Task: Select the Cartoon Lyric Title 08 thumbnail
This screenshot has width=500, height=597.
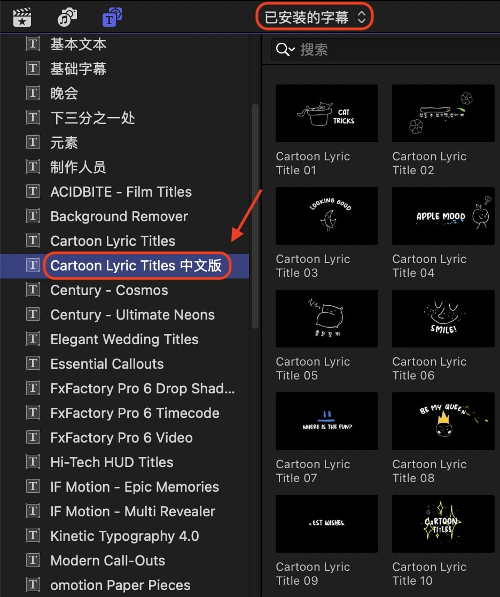Action: click(443, 421)
